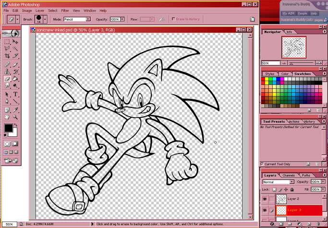This screenshot has height=228, width=328.
Task: Select the Slice tool
Action: [x=15, y=56]
